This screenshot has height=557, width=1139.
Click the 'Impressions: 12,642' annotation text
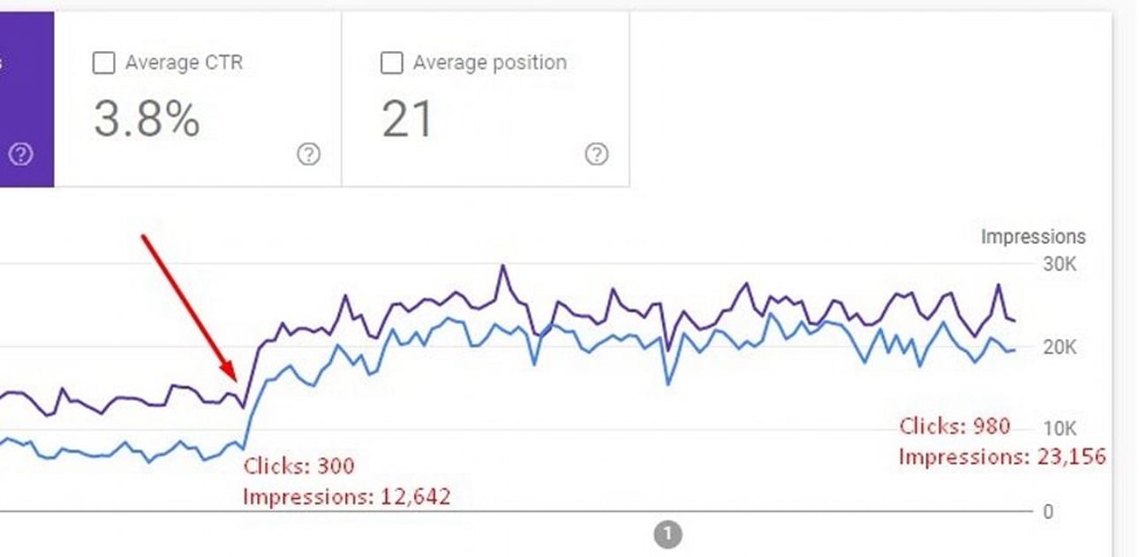pos(346,497)
